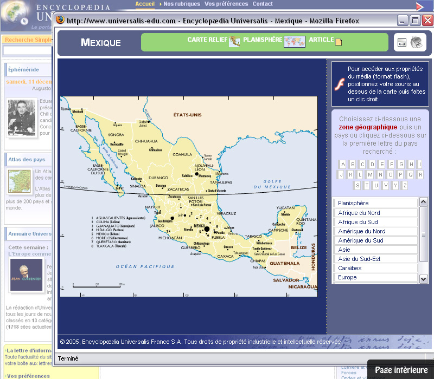Choose Asie zone in the list
Image resolution: width=434 pixels, height=379 pixels.
(375, 250)
